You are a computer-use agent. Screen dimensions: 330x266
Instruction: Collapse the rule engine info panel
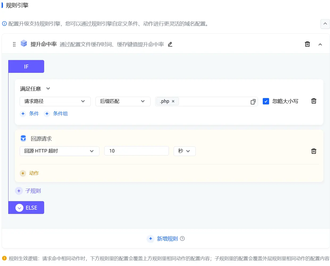click(x=325, y=24)
